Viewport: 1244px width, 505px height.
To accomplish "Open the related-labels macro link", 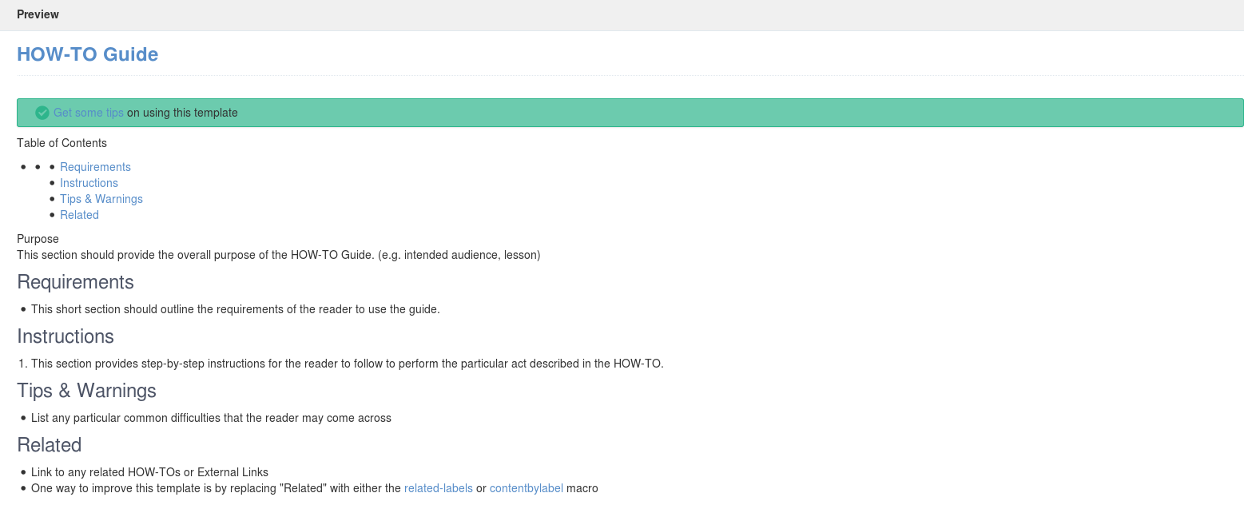I will tap(439, 488).
